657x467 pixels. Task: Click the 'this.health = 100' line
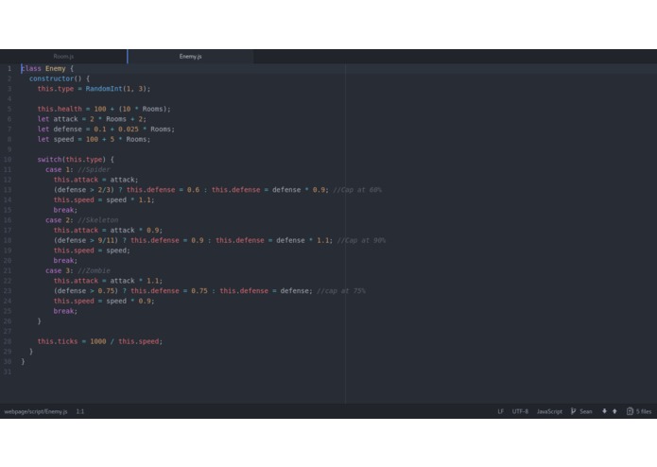(x=104, y=109)
